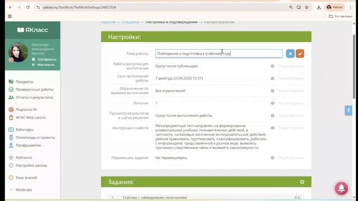The image size is (358, 201).
Task: Bookmark this page with the star icon
Action: pos(307,7)
